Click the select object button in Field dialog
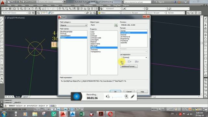 116,25
